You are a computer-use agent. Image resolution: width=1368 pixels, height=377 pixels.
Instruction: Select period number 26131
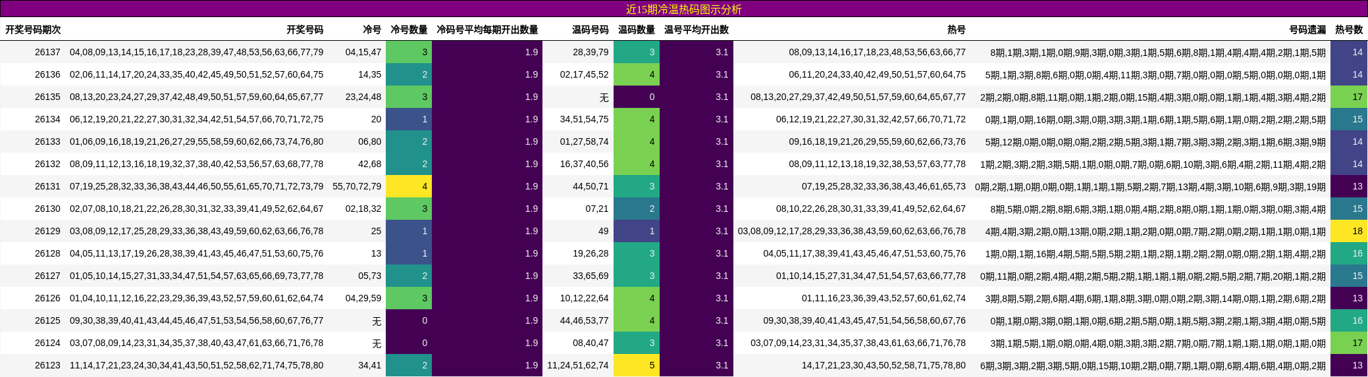pos(47,186)
